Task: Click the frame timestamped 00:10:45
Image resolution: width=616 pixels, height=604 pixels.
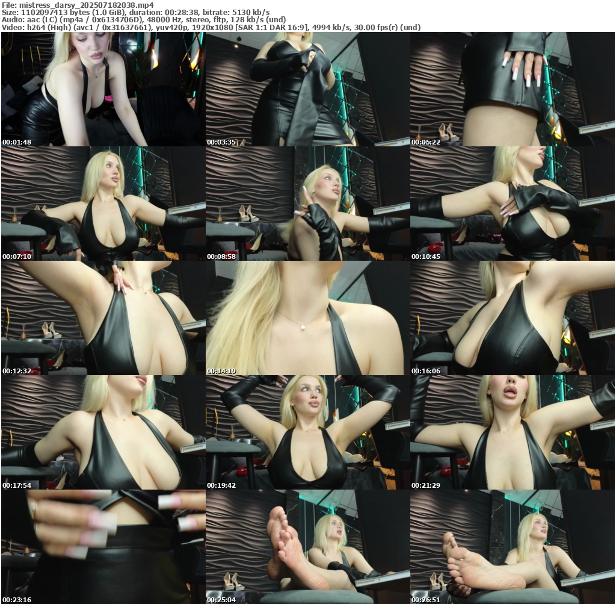Action: point(512,204)
